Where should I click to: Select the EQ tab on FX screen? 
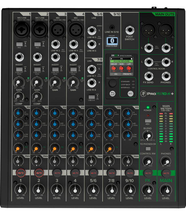coord(116,74)
